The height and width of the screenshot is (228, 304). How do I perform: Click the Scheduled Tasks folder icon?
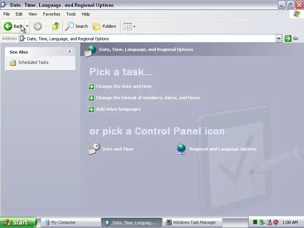(x=13, y=63)
